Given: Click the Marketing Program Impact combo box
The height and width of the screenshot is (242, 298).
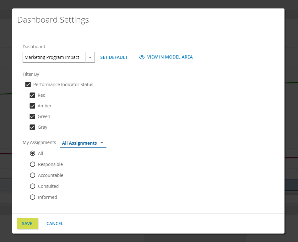Looking at the screenshot, I should pyautogui.click(x=54, y=57).
